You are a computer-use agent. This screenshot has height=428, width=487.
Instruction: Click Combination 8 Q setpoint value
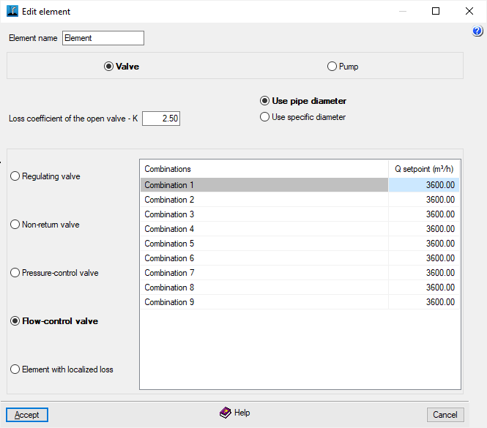click(424, 288)
